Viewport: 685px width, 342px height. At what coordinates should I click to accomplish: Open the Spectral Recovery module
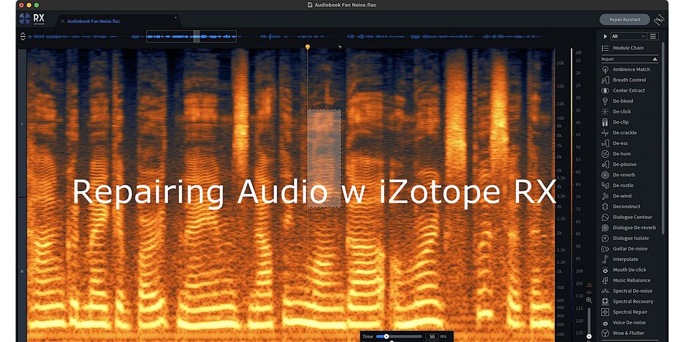[628, 302]
